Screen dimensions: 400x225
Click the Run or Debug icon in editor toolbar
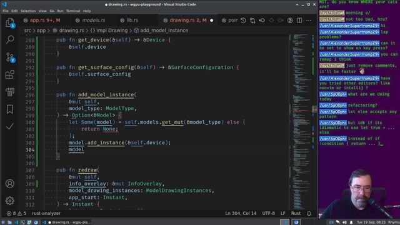pyautogui.click(x=290, y=20)
